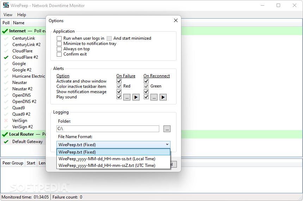Enable Minimize to notification tray
Screen dimensions: 303x201
(x=59, y=44)
